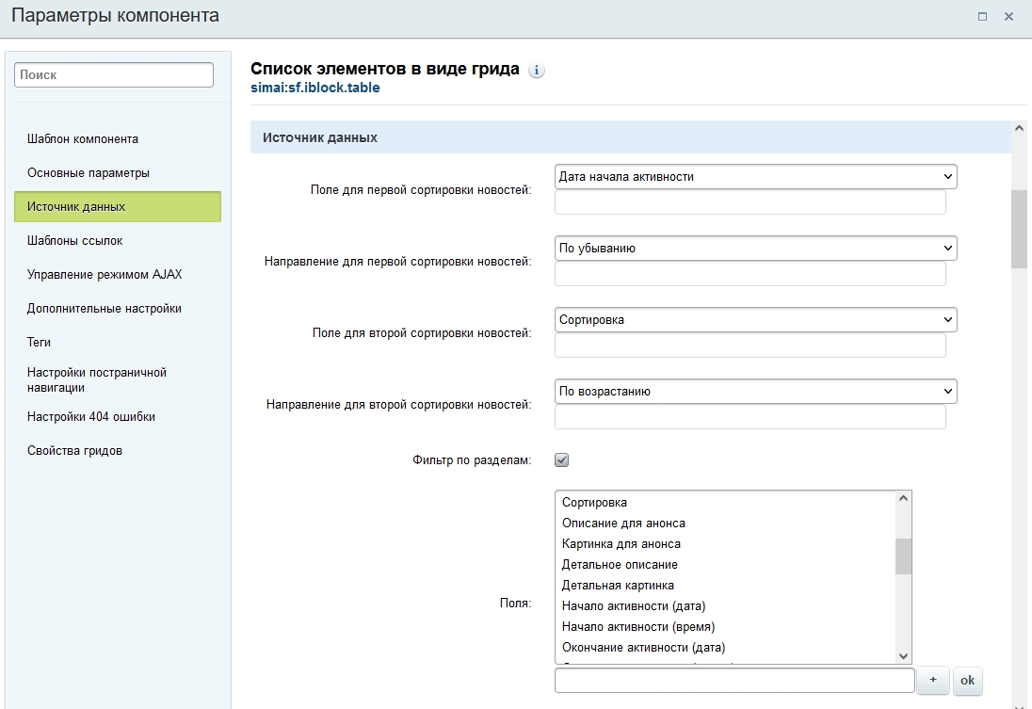This screenshot has width=1032, height=709.
Task: Click the main panel vertical scrollbar thumb
Action: pos(1019,229)
